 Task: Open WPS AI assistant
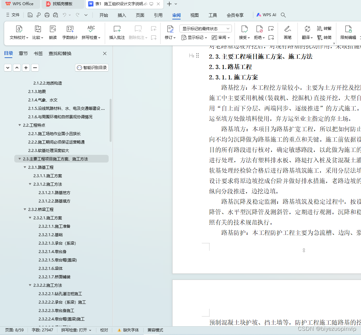(266, 15)
